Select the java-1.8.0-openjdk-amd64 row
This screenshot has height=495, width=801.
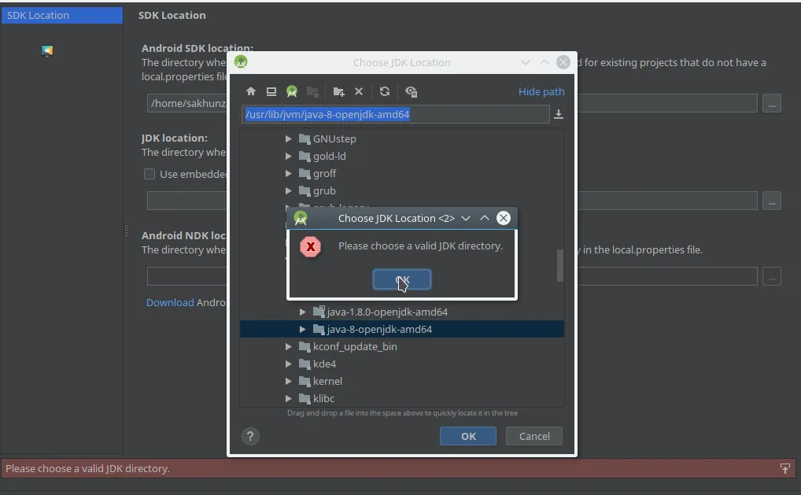pyautogui.click(x=402, y=312)
